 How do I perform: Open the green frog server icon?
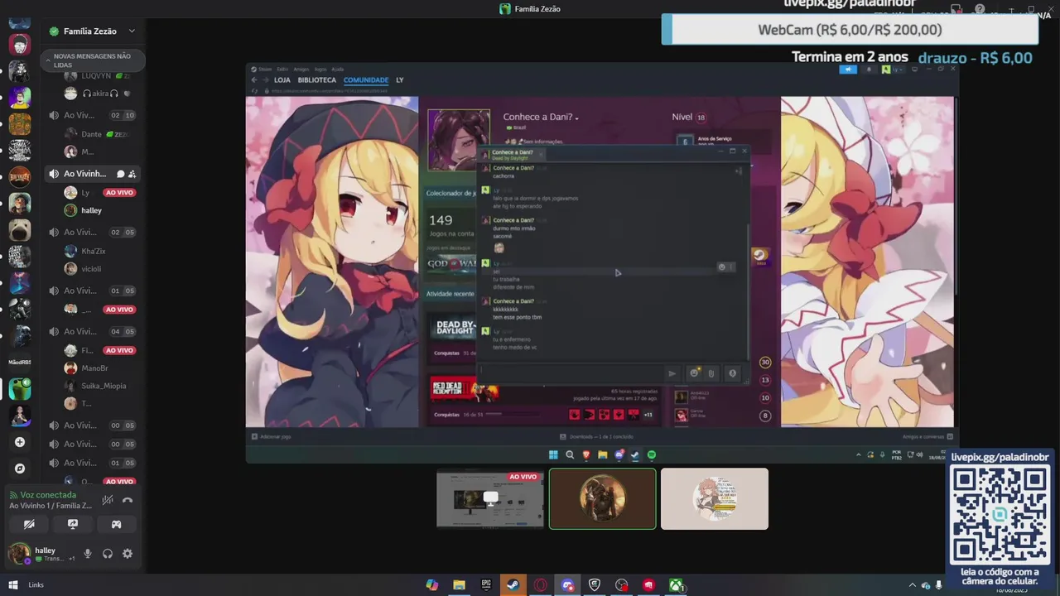tap(20, 388)
